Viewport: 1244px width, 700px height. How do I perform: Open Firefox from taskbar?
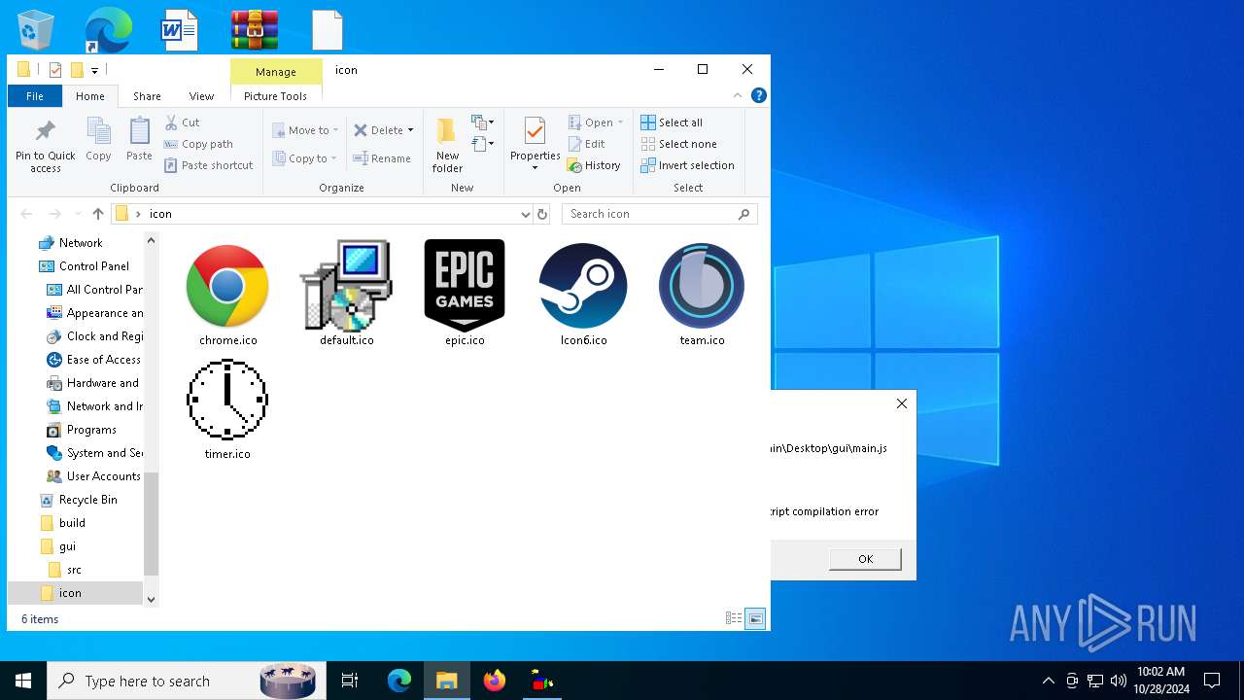[x=495, y=681]
